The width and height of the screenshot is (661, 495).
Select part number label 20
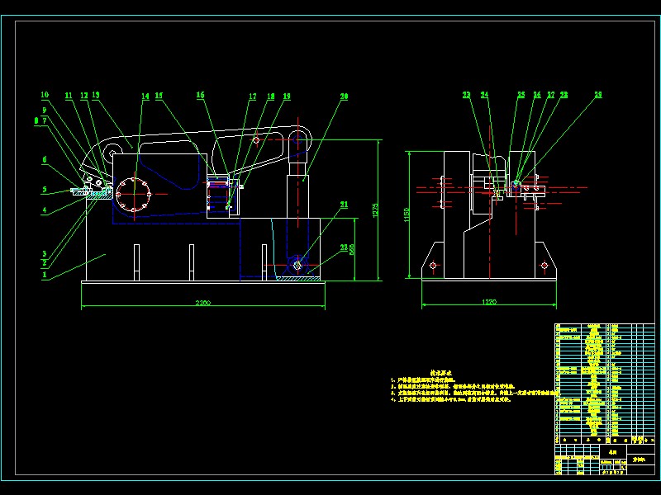(344, 97)
